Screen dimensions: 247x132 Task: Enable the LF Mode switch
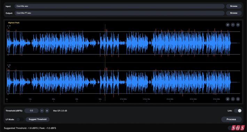click(20, 119)
